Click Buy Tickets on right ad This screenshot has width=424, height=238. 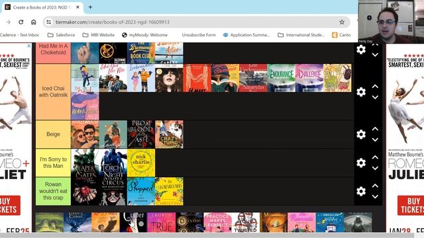pos(411,206)
